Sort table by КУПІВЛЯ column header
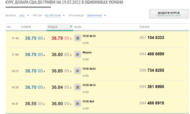This screenshot has height=114, width=190. click(x=26, y=27)
